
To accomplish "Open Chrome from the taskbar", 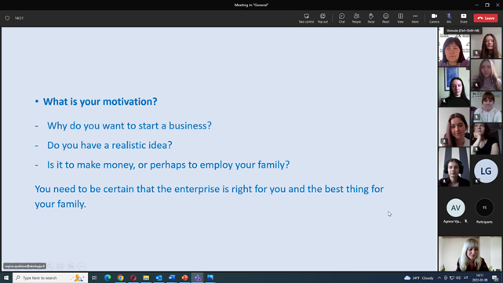I will tap(121, 278).
